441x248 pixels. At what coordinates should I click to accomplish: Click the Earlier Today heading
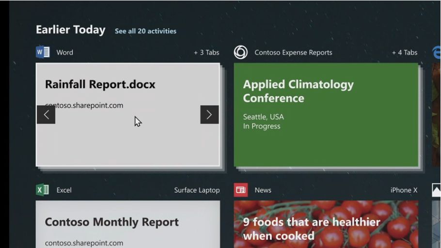click(x=71, y=30)
